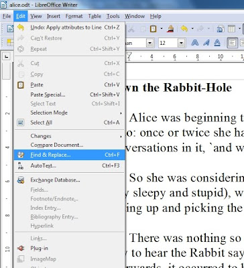Toggle Bold with the first A icon

tap(194, 42)
